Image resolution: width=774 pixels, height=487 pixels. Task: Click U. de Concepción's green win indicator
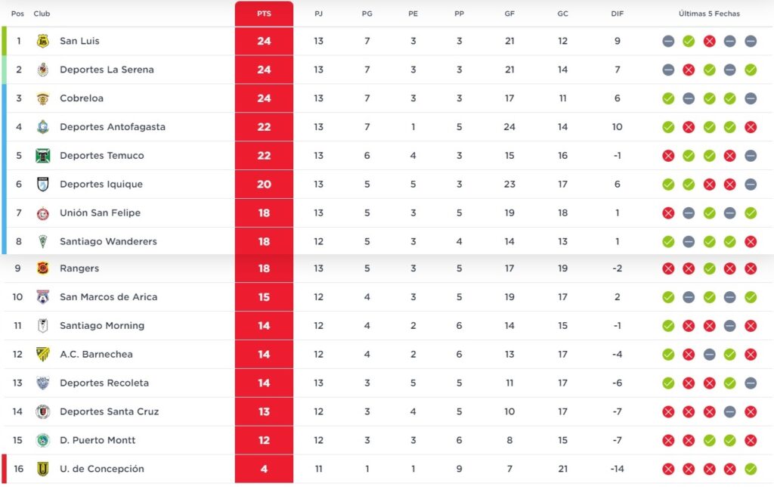click(750, 469)
